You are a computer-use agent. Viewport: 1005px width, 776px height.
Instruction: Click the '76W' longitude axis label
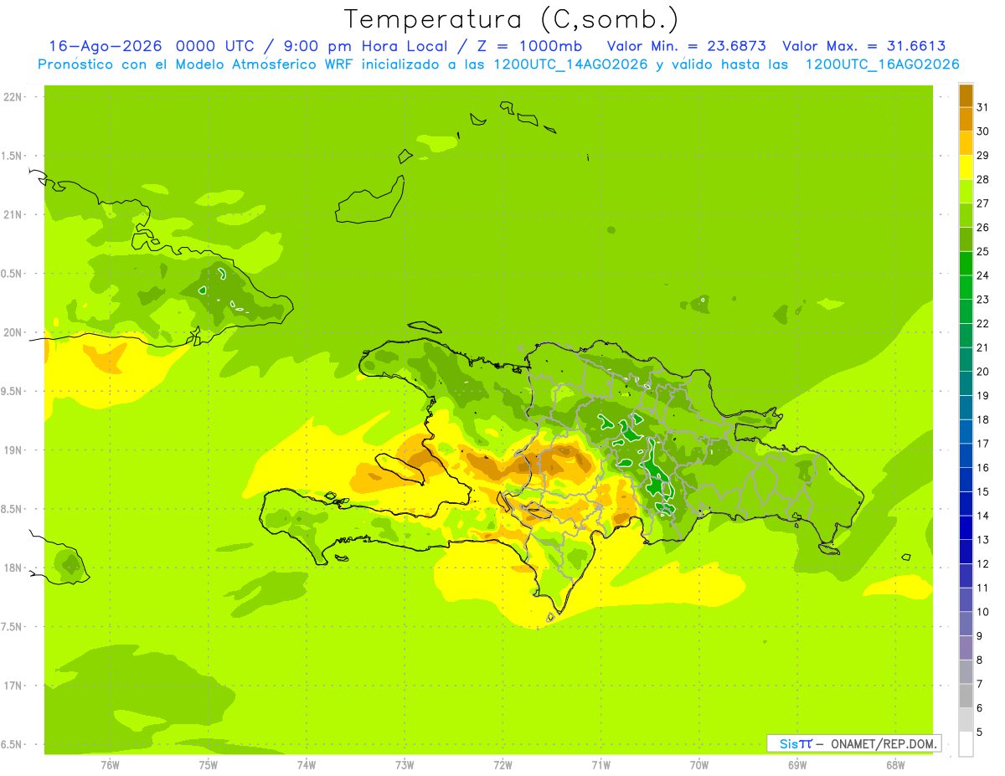point(110,765)
